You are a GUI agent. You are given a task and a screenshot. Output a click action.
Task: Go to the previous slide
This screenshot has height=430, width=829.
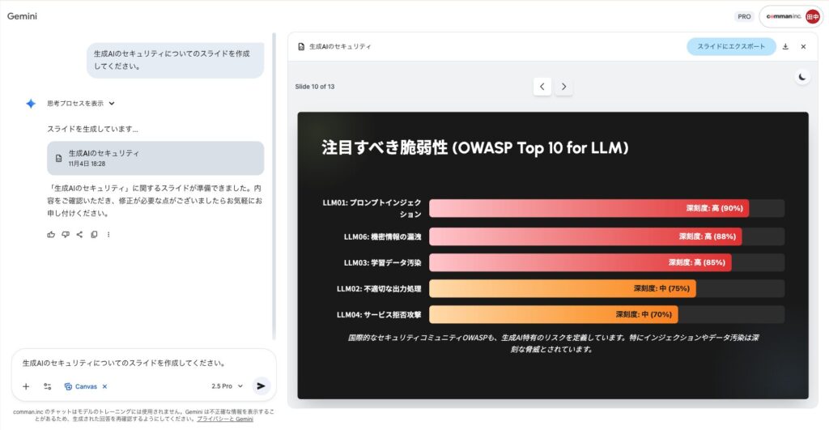pos(542,87)
